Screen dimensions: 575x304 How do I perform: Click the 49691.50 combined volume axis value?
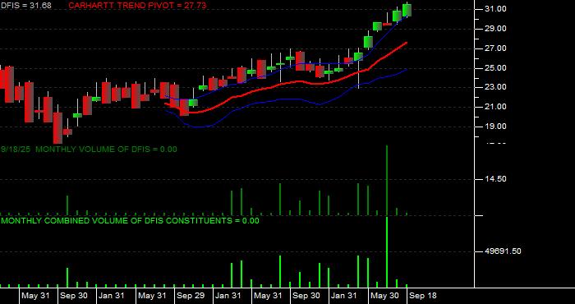coord(503,251)
